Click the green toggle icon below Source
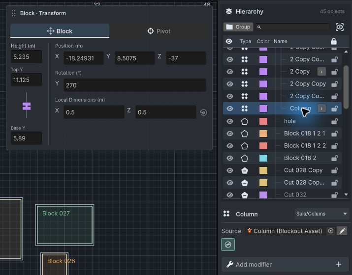The height and width of the screenshot is (275, 352). click(228, 245)
